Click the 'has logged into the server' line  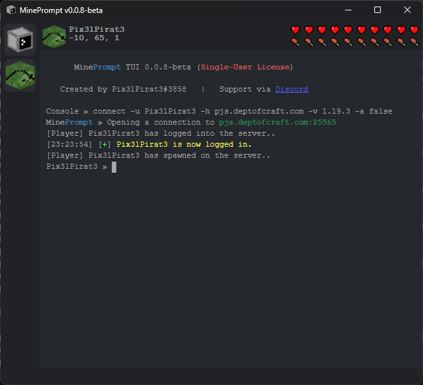(160, 134)
